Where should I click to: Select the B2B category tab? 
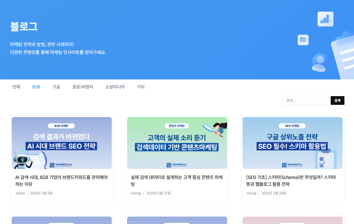point(36,87)
